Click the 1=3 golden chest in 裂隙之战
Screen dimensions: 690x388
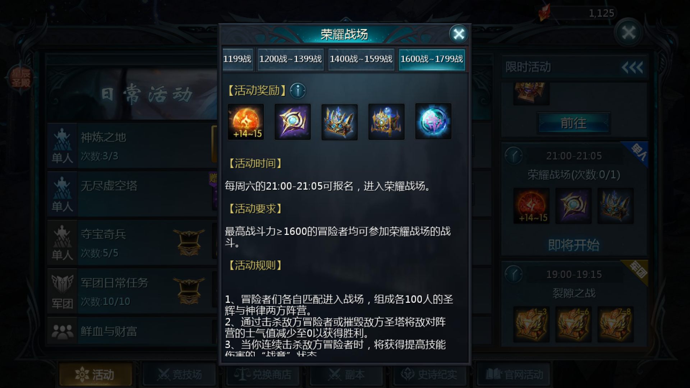point(531,324)
